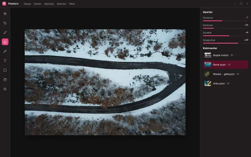Select the Maske – gökyüzü layer thumbnail
Viewport: 251px width, 157px height.
coord(208,74)
